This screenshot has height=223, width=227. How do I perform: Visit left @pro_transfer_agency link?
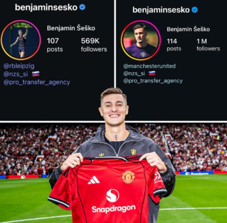(37, 82)
